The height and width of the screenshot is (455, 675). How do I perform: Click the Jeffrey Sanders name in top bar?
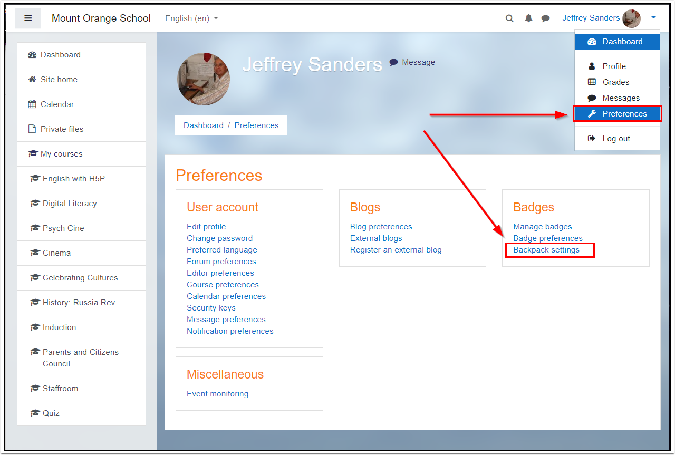pos(591,18)
